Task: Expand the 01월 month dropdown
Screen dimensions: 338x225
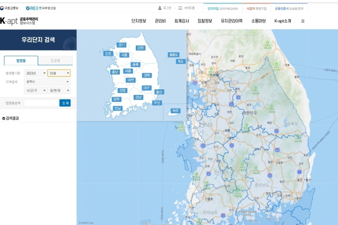Action: point(59,73)
